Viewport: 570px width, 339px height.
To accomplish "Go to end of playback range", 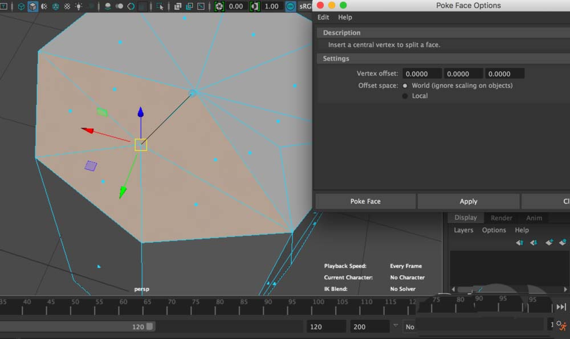I will [x=561, y=307].
